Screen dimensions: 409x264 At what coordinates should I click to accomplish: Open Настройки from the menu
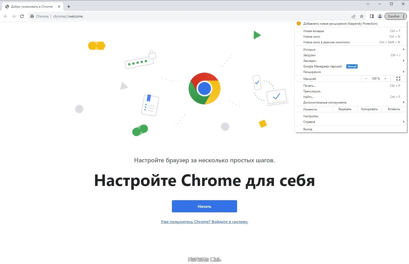click(x=311, y=116)
